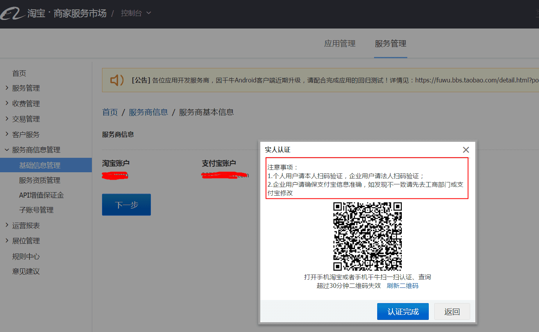Viewport: 539px width, 332px height.
Task: Click the 刷新二维码 link
Action: coord(403,286)
